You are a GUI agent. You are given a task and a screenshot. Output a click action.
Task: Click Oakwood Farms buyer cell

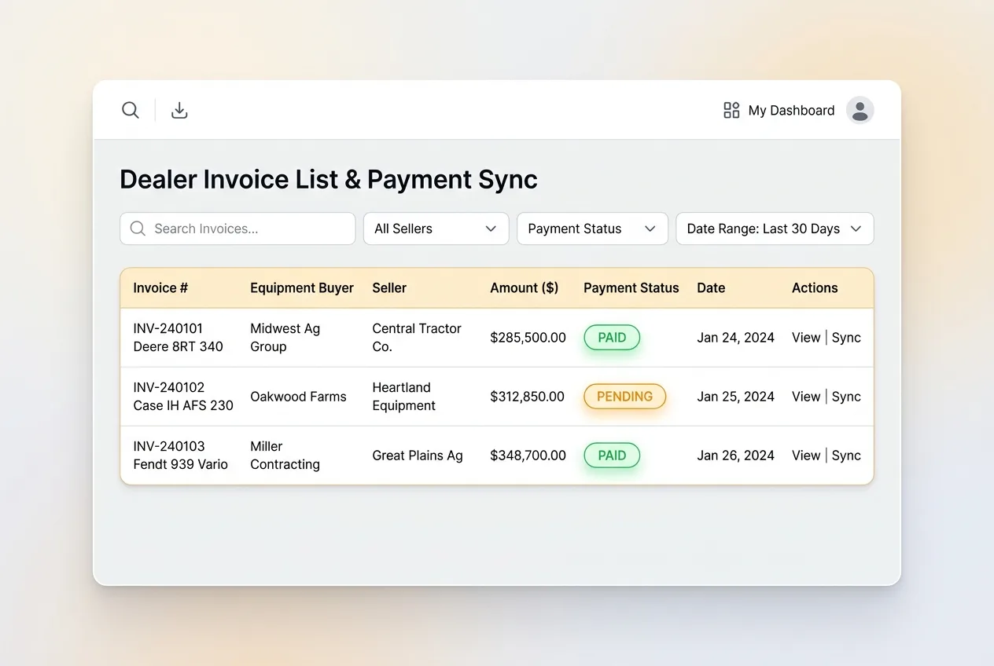point(298,397)
